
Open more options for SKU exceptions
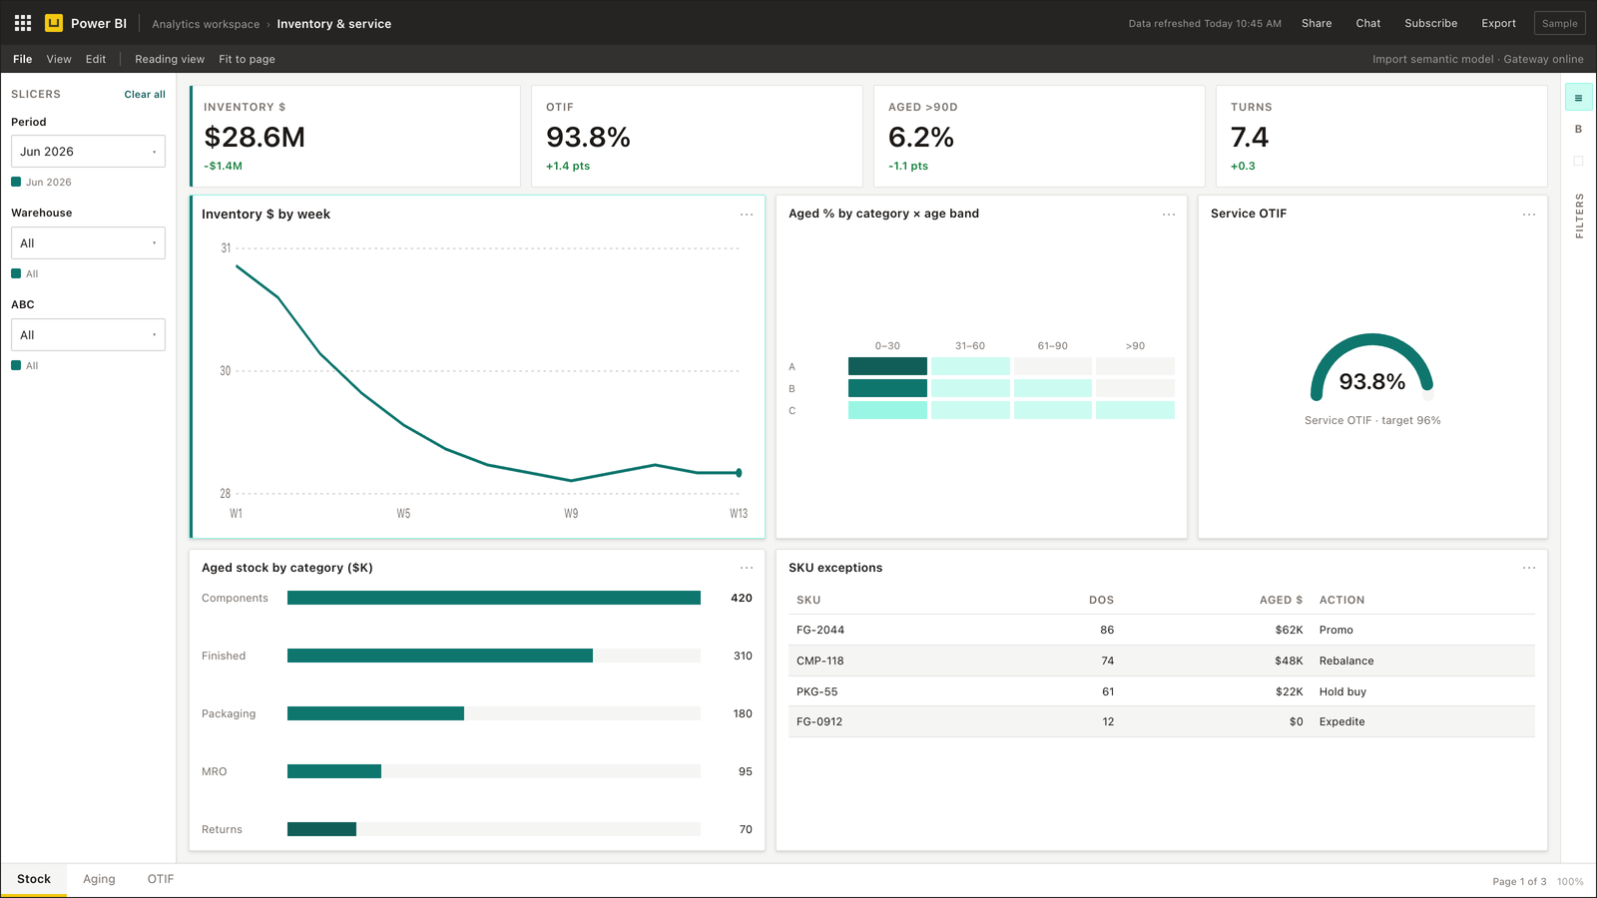(1529, 568)
